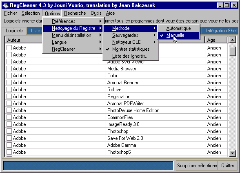Click the Quitter button
The width and height of the screenshot is (240, 173).
tap(227, 166)
